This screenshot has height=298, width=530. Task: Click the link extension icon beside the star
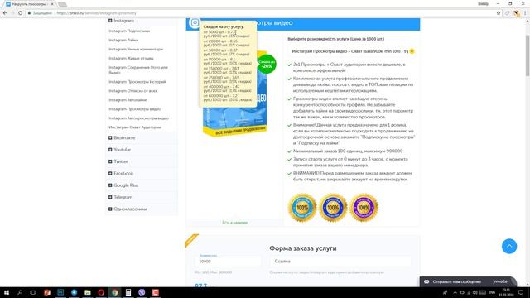(507, 13)
